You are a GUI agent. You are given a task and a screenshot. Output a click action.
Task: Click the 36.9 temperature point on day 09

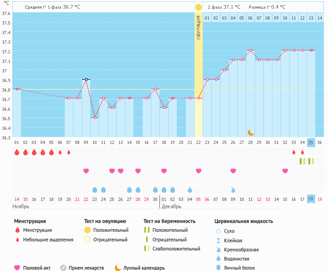(86, 79)
